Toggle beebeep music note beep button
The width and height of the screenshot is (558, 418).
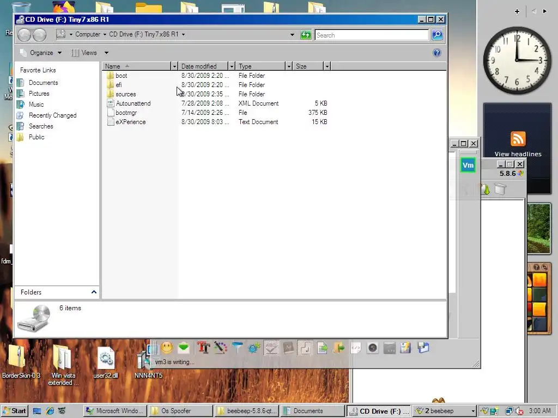[305, 348]
